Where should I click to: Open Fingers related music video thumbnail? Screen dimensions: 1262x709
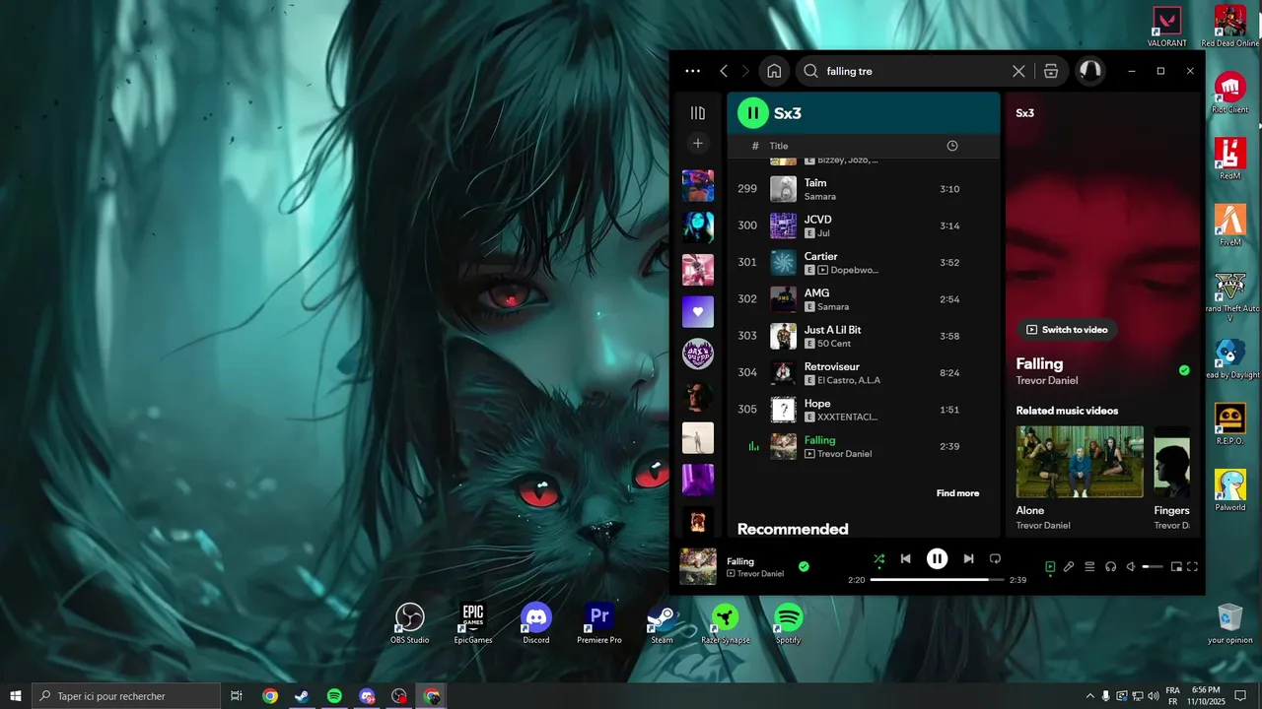click(x=1172, y=462)
